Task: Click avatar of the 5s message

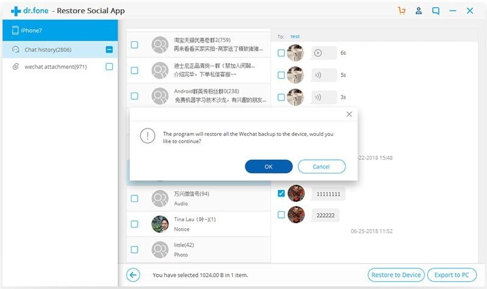Action: coord(295,75)
